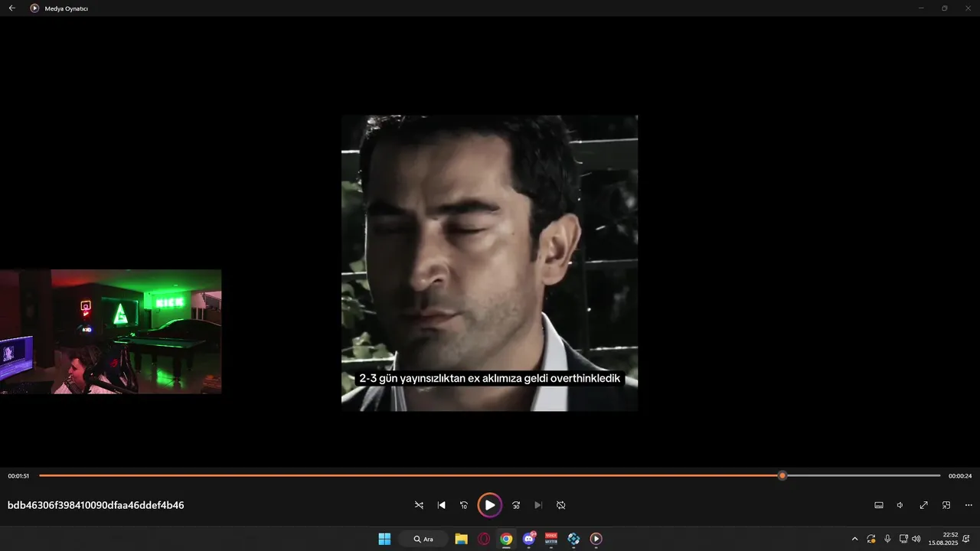Click the file name bdb46306f398410090dfaa46ddef4b46
Viewport: 980px width, 551px height.
tap(96, 505)
